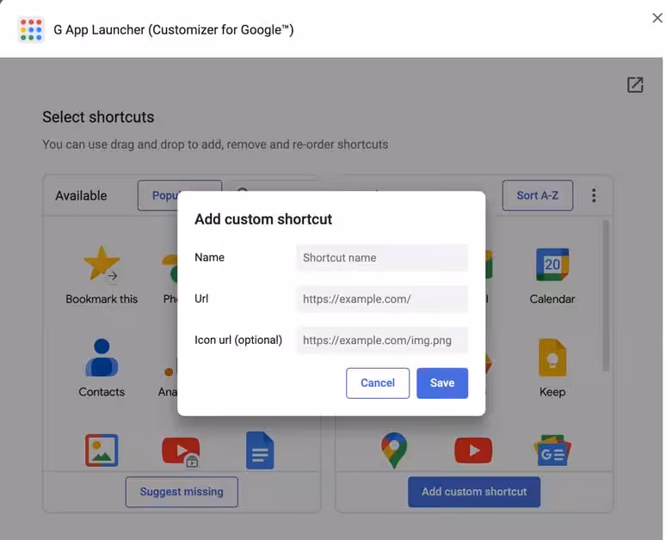Close the G App Launcher popup
This screenshot has height=540, width=666.
657,18
